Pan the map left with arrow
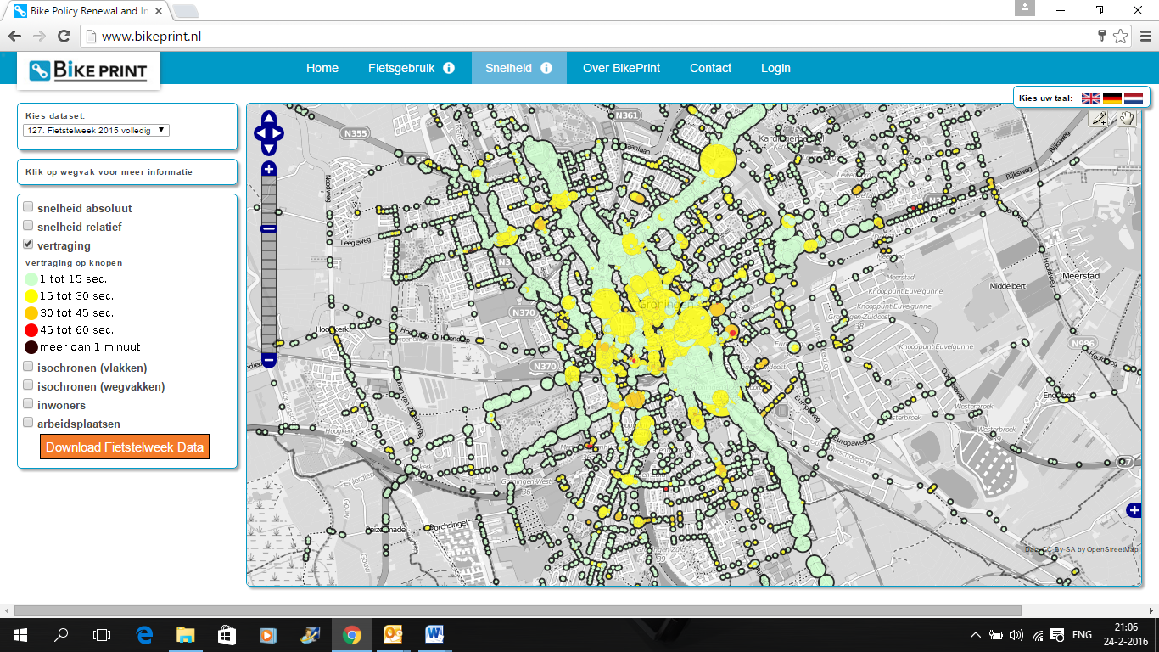 tap(260, 133)
